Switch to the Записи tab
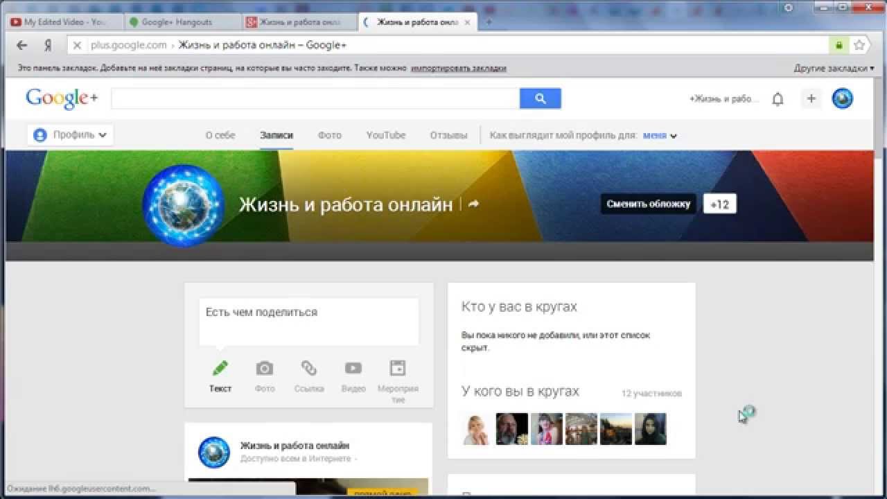 pyautogui.click(x=276, y=135)
